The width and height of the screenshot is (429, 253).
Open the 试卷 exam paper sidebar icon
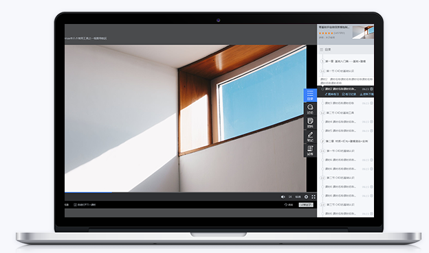[x=310, y=150]
